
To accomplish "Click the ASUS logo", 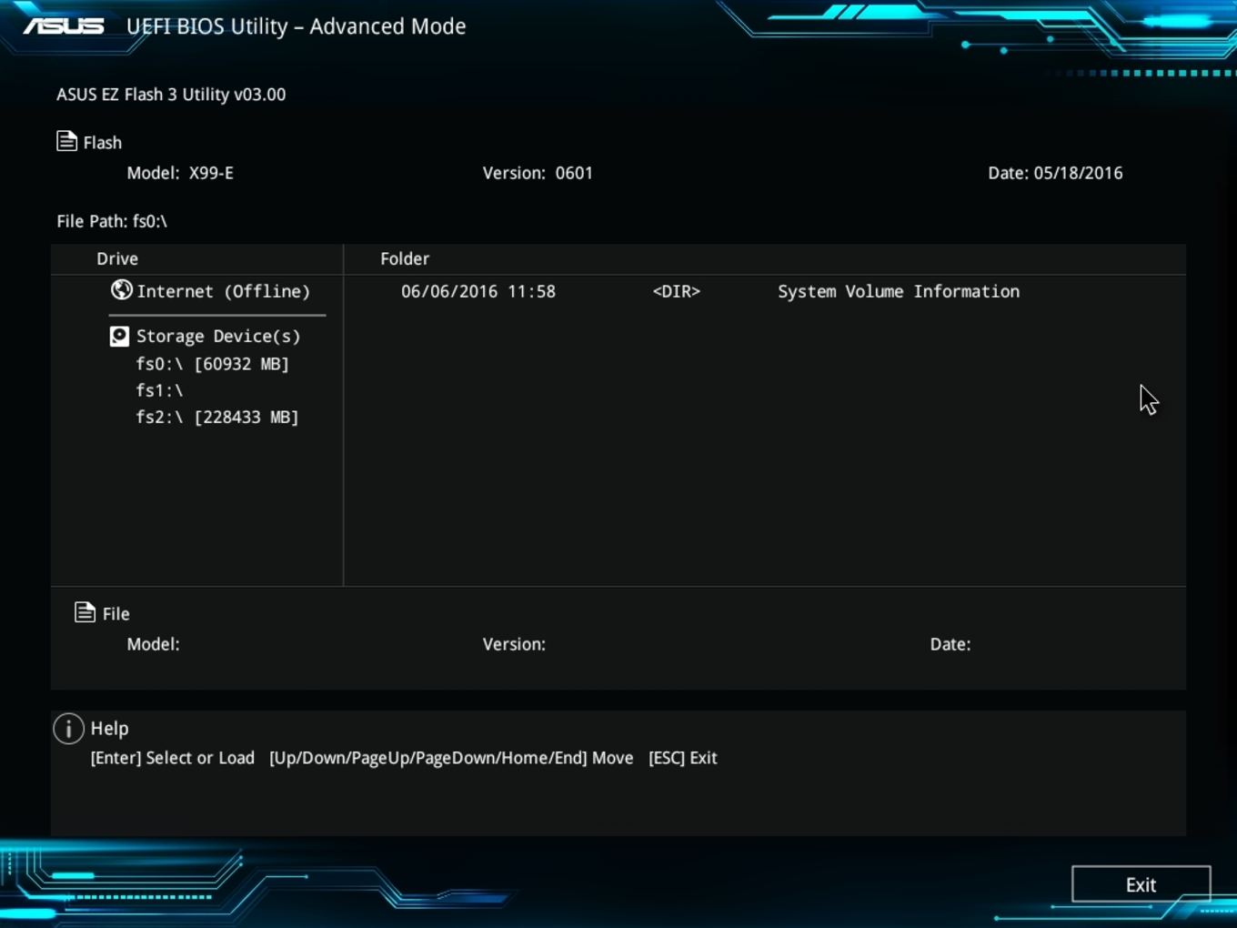I will click(x=64, y=25).
